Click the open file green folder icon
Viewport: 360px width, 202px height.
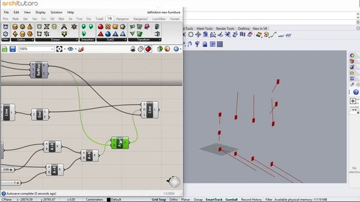(5, 49)
